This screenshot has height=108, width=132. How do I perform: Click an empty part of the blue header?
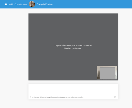92,4
